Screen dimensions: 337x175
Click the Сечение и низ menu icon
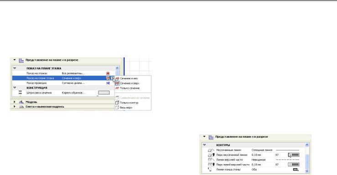(x=117, y=78)
